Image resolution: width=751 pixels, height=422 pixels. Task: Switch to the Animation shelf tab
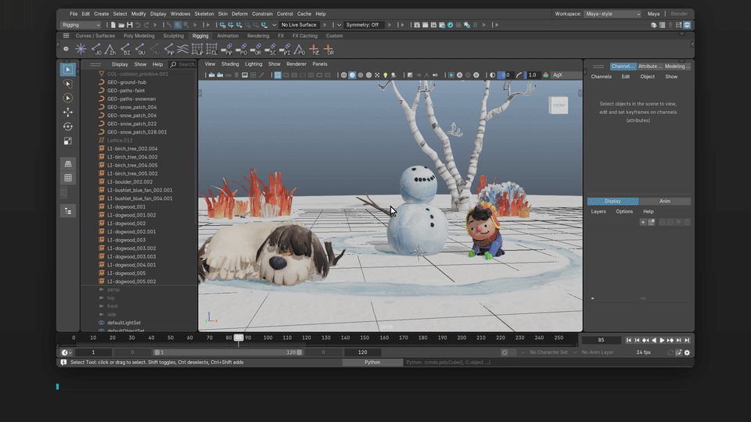[228, 36]
